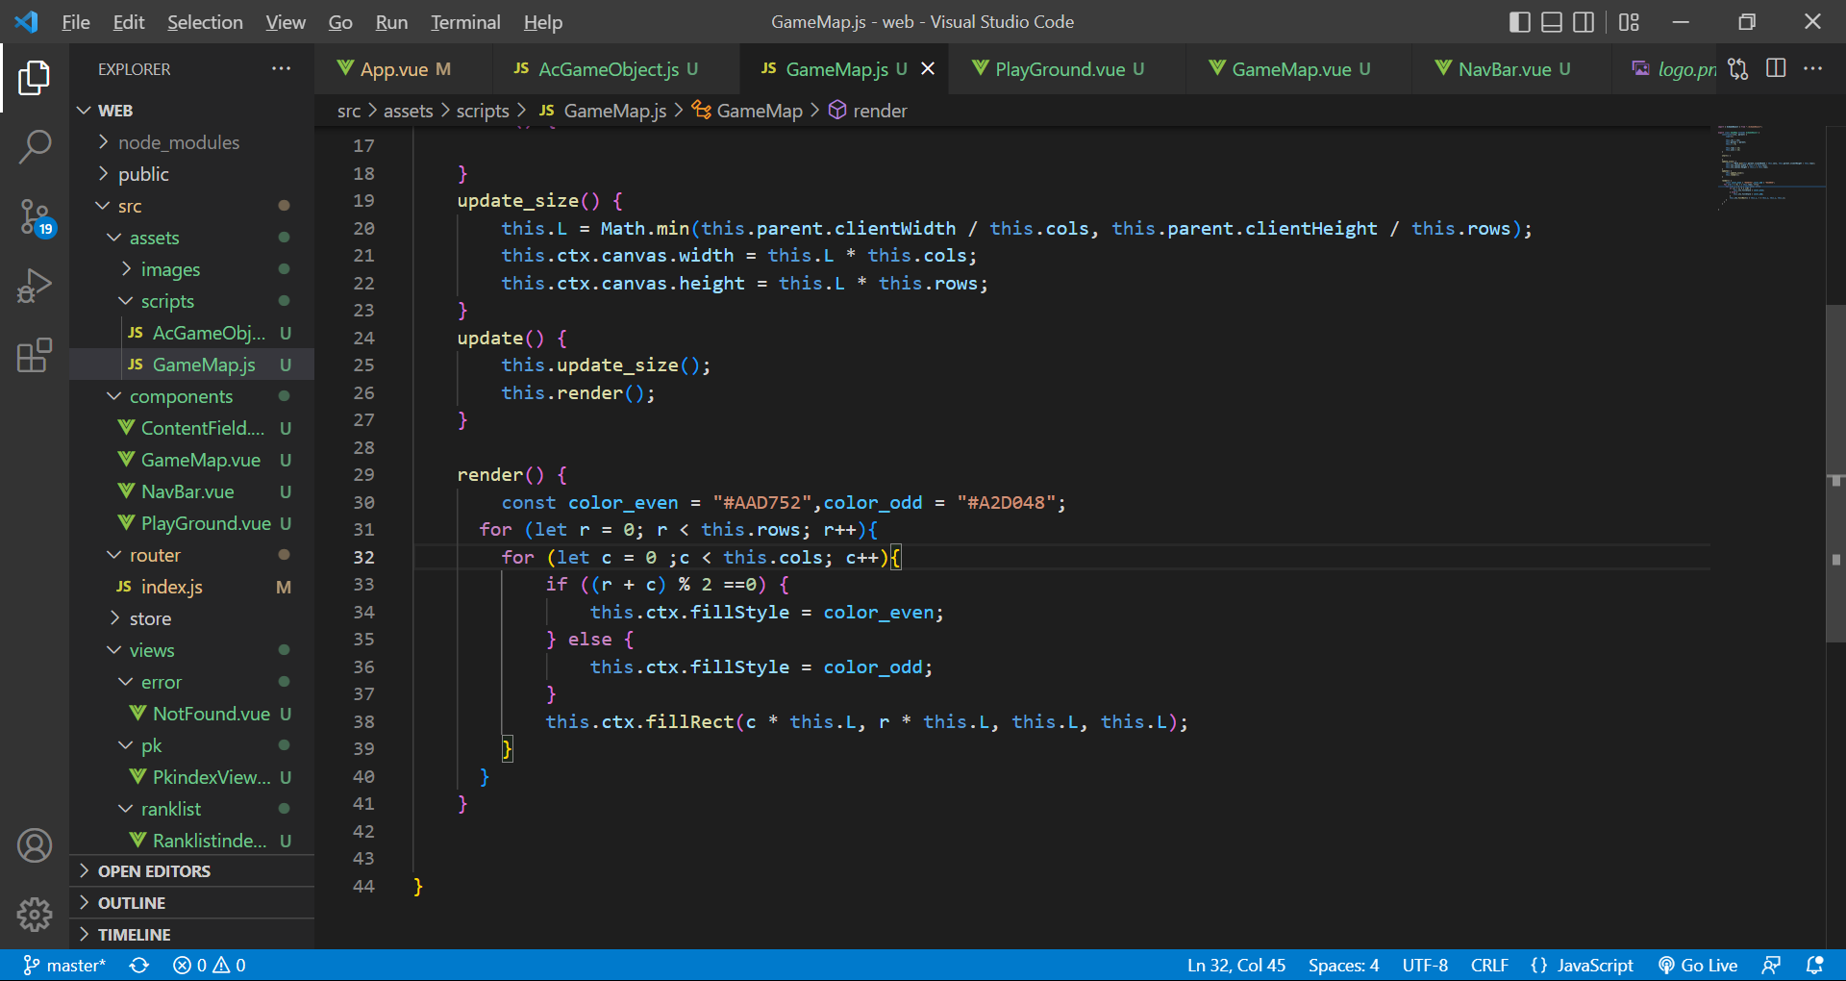Click the editor vertical scrollbar

(x=1835, y=471)
